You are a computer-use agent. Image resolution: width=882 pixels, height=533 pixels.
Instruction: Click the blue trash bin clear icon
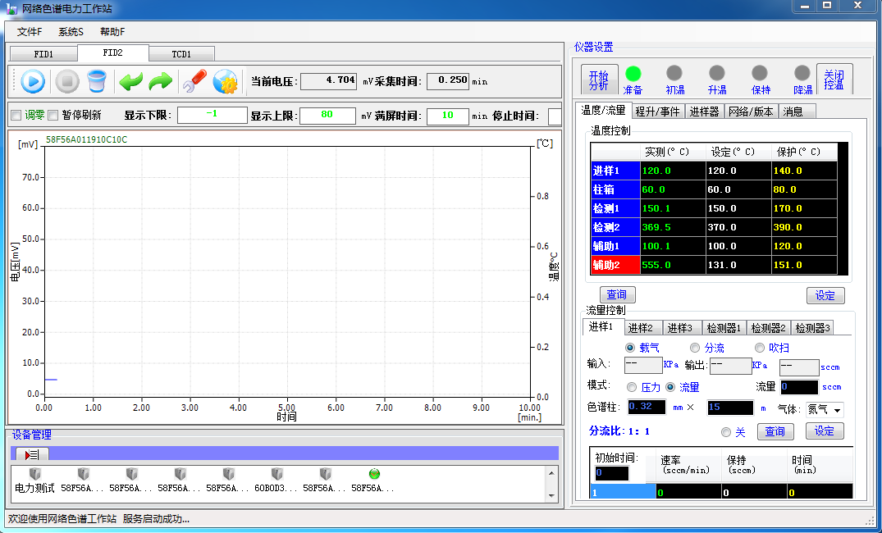[x=97, y=81]
